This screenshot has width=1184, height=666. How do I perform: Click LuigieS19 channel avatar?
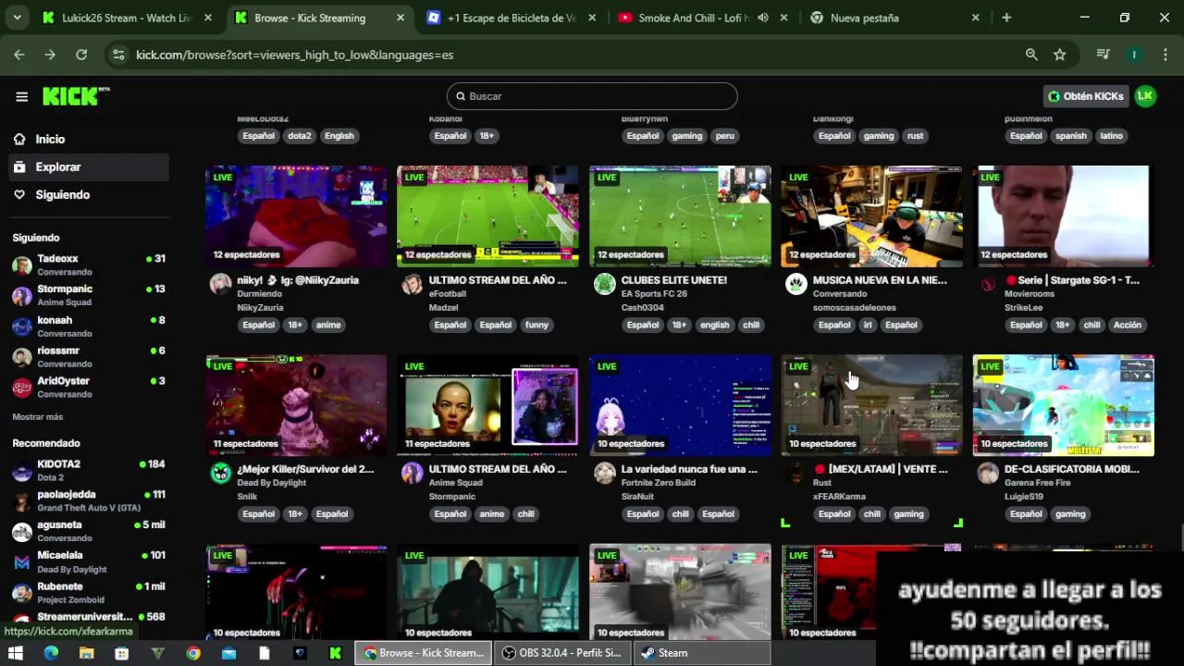pyautogui.click(x=988, y=474)
